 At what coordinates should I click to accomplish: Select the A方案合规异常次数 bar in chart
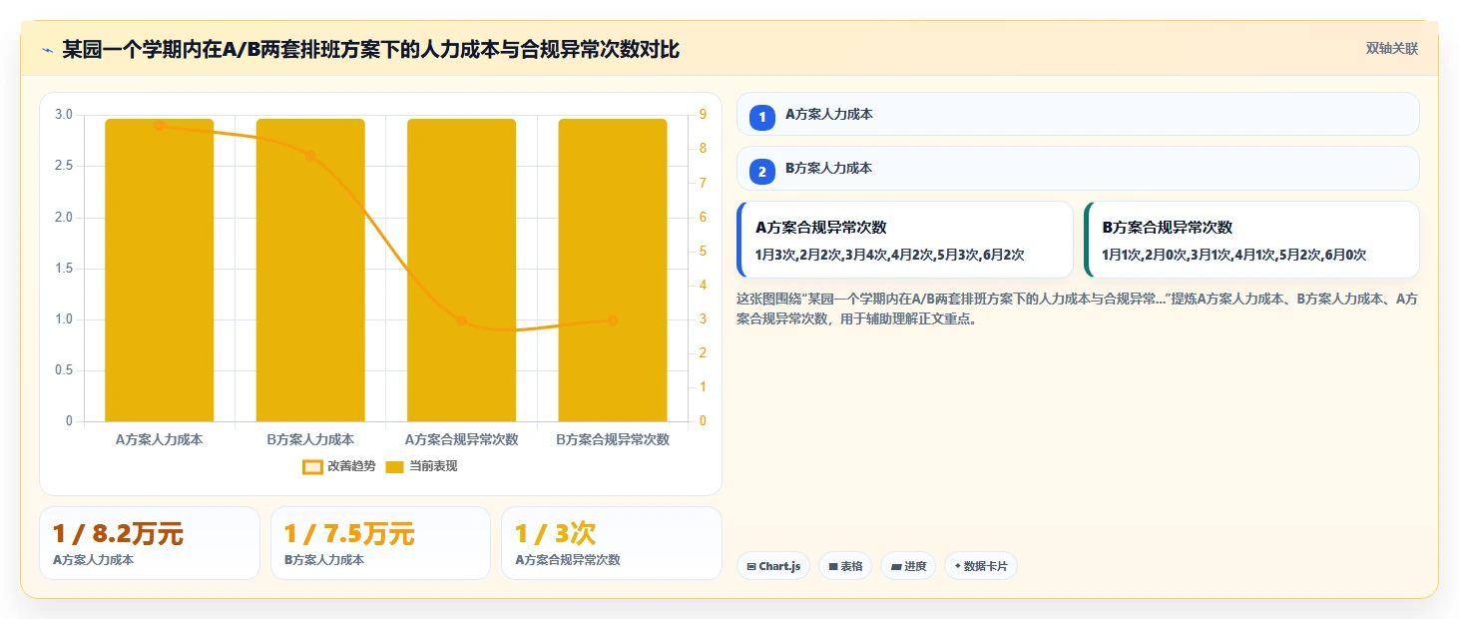tap(461, 270)
